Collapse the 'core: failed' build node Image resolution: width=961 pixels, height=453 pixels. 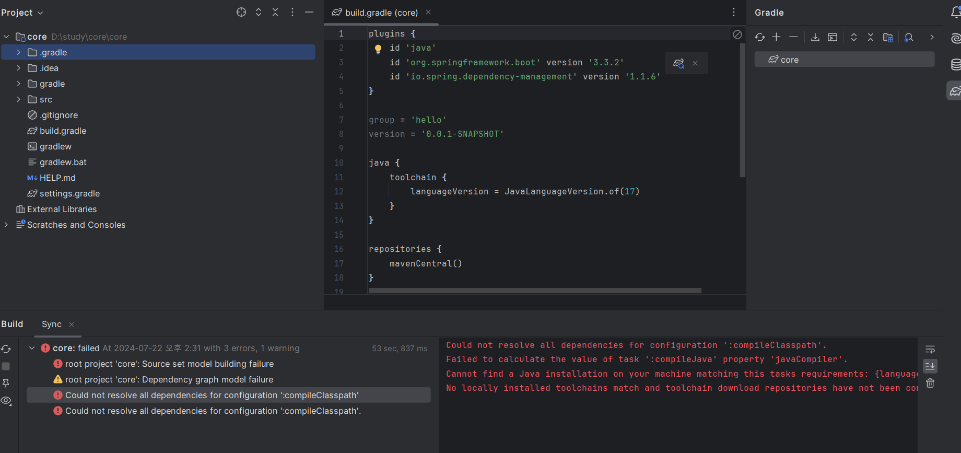[32, 348]
